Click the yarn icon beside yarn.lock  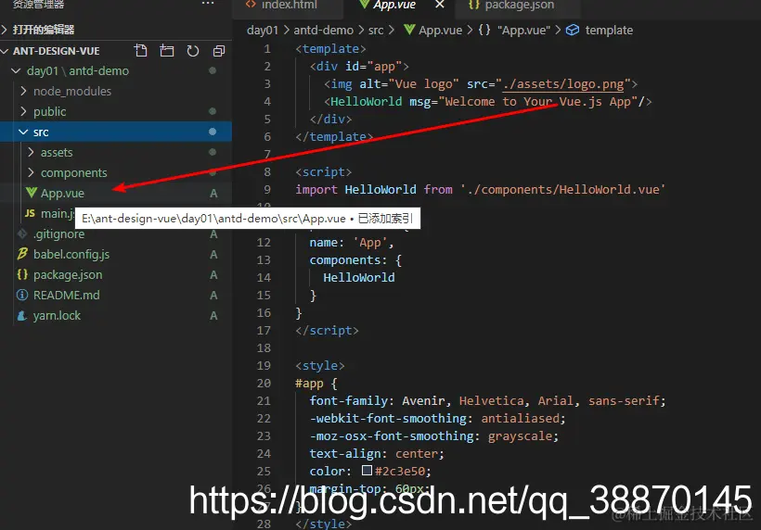22,315
